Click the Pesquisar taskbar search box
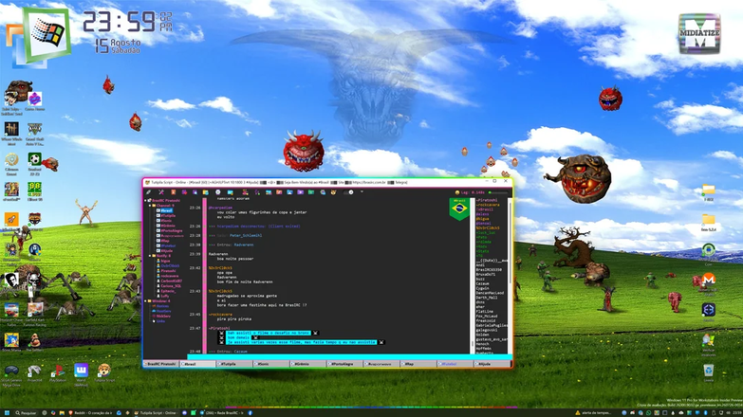Image resolution: width=743 pixels, height=417 pixels. [26, 413]
